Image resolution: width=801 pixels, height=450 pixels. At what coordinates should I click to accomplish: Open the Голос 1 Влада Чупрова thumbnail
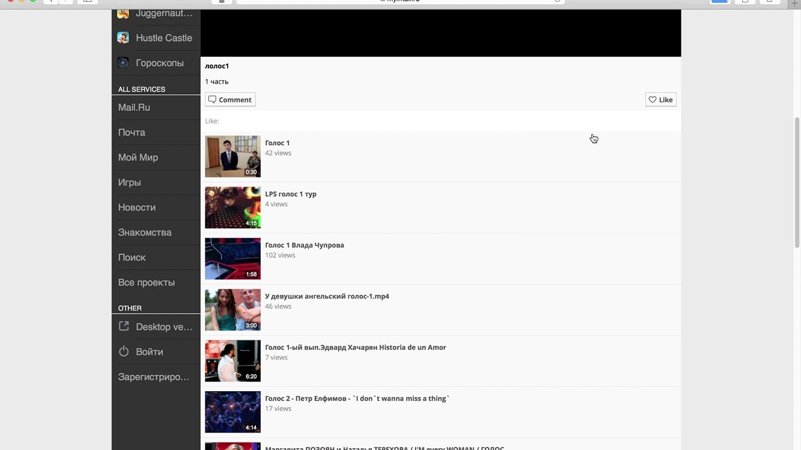pyautogui.click(x=233, y=259)
